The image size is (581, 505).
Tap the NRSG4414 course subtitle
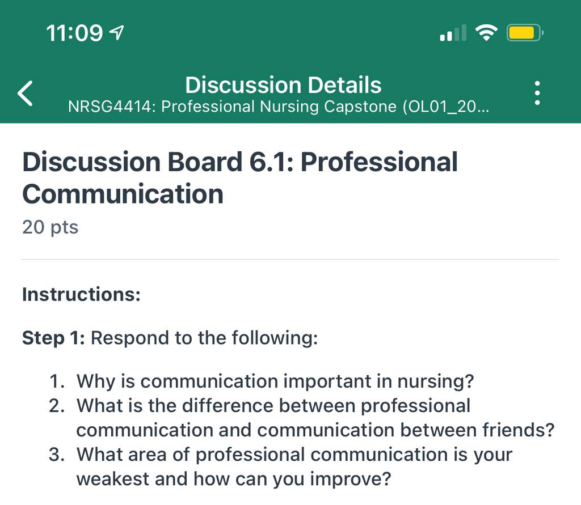point(279,107)
